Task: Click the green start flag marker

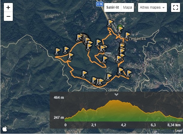Action: click(x=120, y=29)
